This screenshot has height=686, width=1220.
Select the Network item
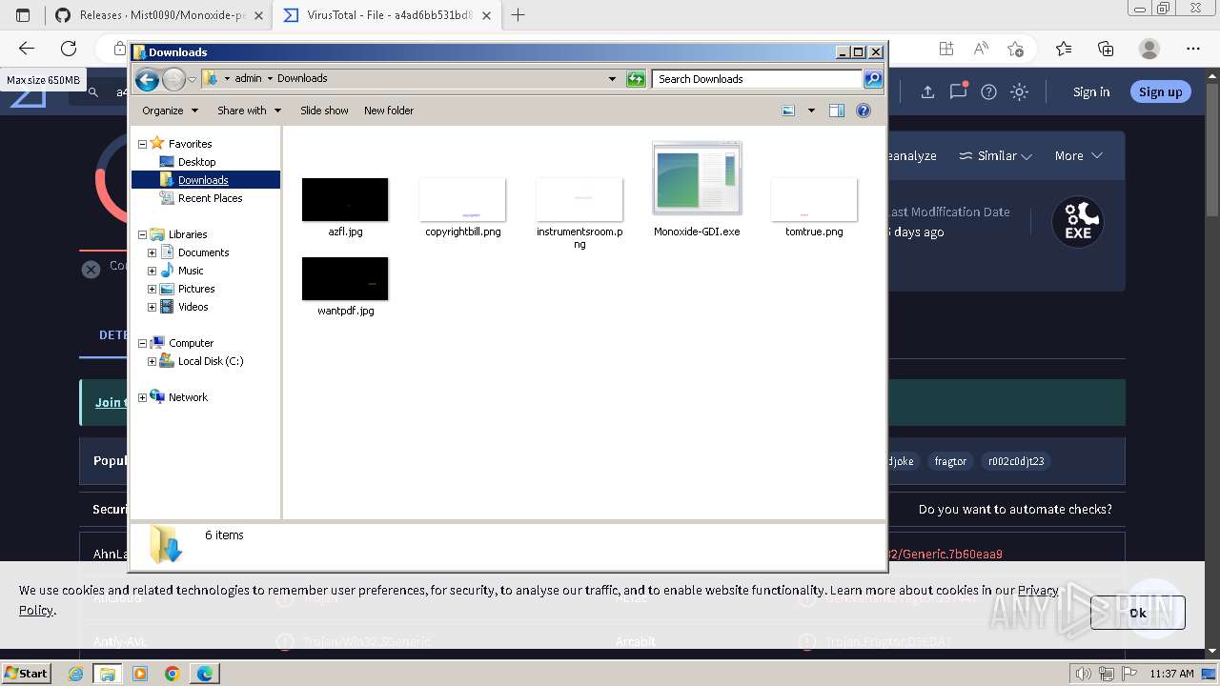point(187,397)
